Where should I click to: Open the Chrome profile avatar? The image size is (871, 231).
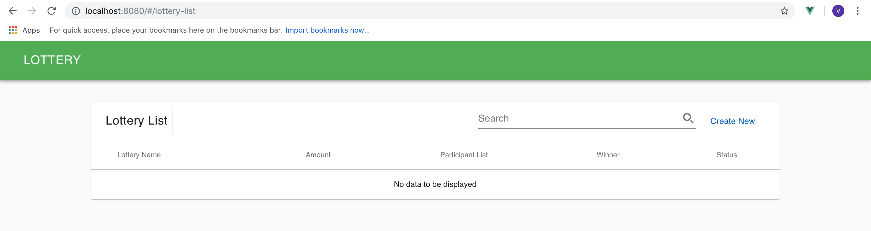click(x=838, y=11)
